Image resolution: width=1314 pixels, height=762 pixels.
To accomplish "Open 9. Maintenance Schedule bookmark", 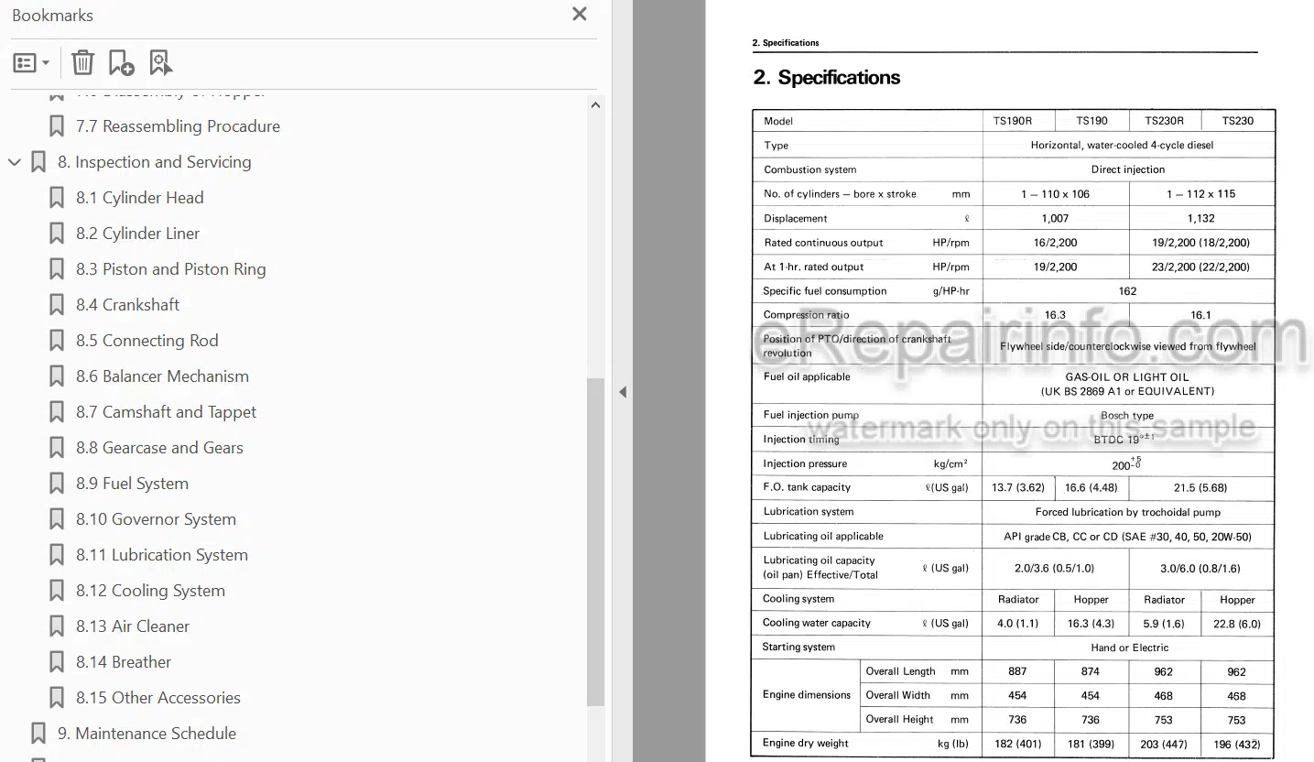I will [147, 734].
